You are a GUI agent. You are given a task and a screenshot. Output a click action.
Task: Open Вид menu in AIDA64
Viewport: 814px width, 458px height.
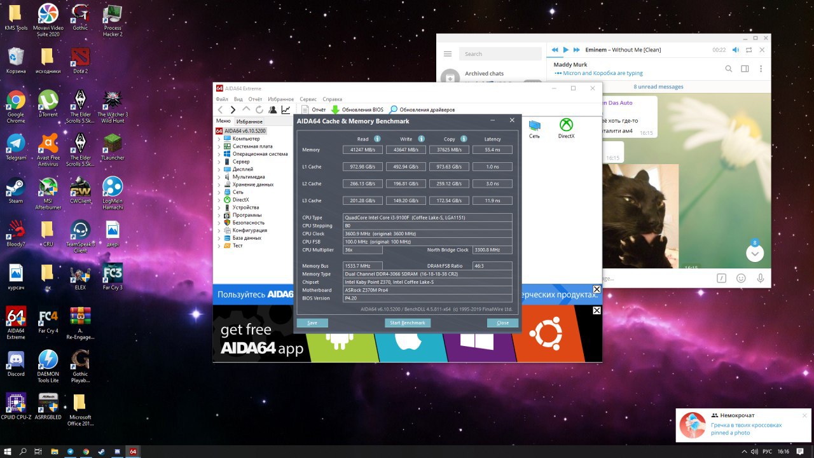coord(238,99)
